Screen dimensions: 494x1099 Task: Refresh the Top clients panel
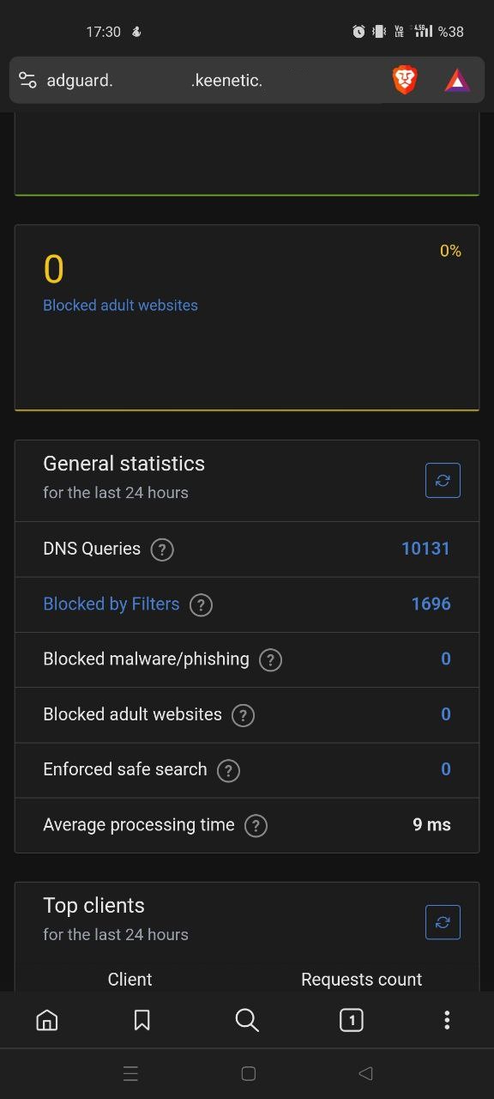tap(443, 922)
